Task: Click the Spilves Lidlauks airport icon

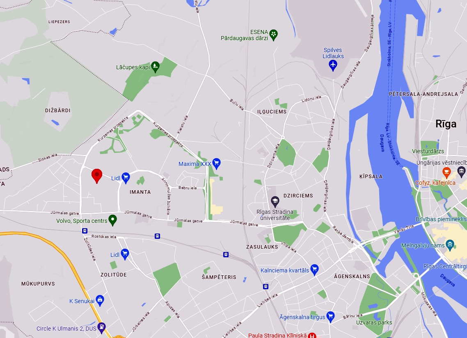Action: coord(333,66)
